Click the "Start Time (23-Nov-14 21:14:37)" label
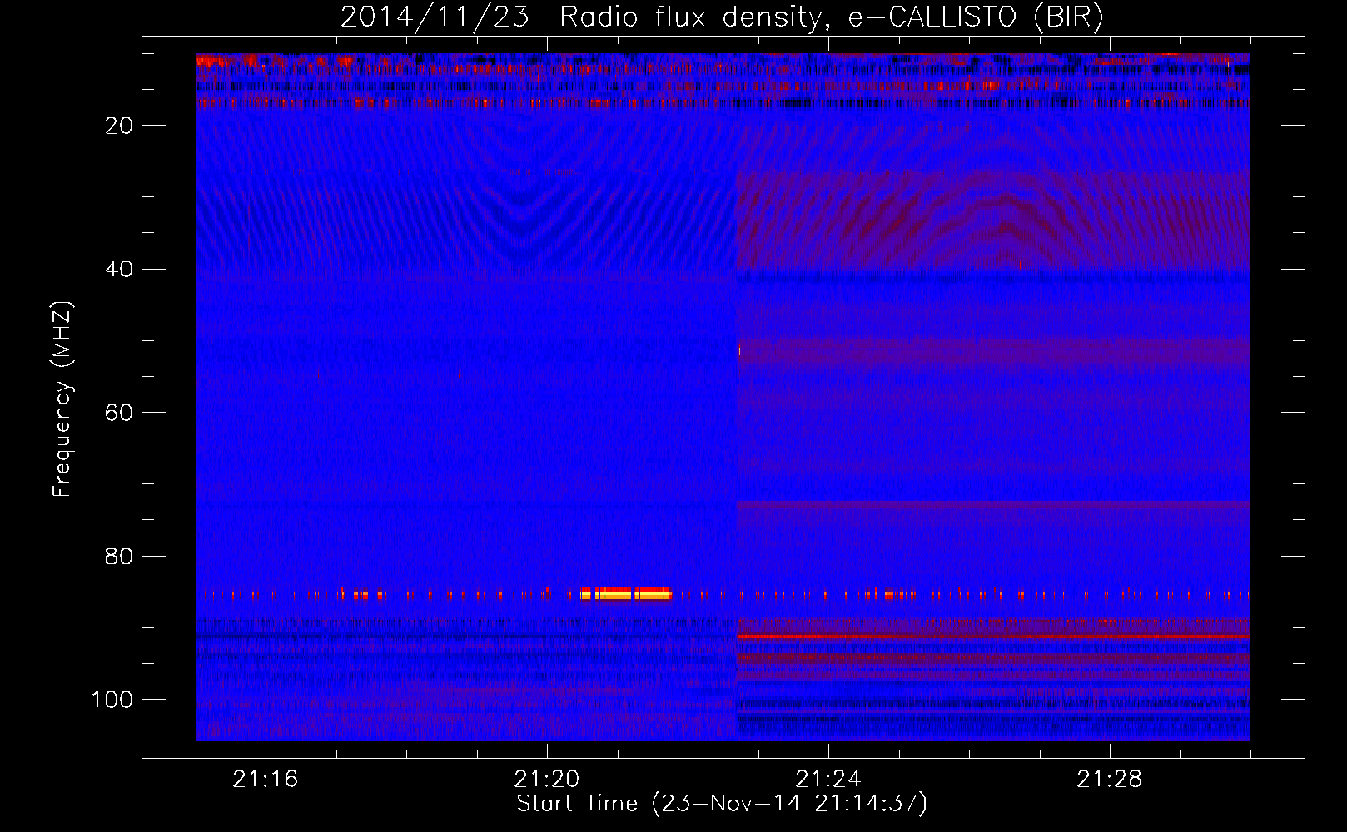Image resolution: width=1347 pixels, height=832 pixels. (722, 804)
